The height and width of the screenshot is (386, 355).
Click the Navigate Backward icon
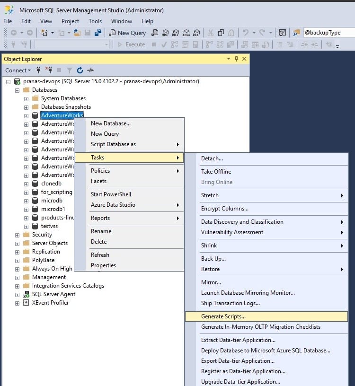coord(14,33)
